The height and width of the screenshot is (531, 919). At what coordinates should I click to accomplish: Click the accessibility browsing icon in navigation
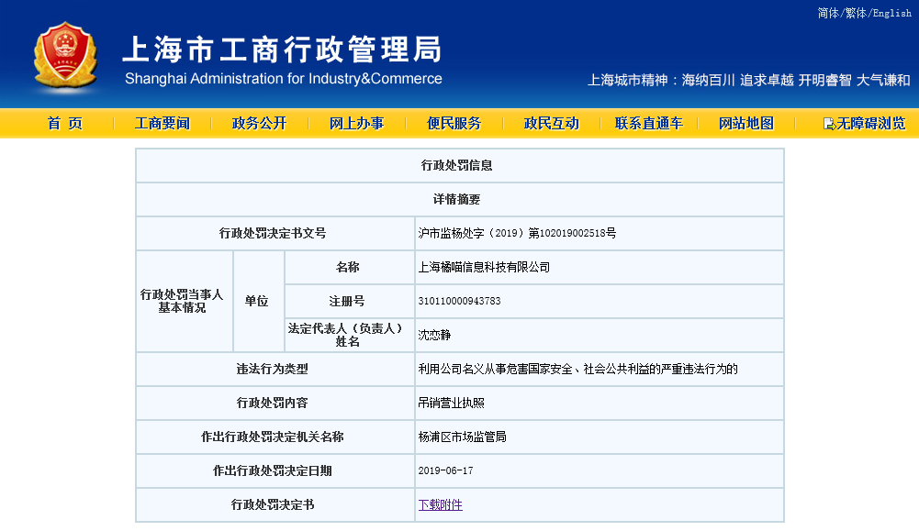829,124
